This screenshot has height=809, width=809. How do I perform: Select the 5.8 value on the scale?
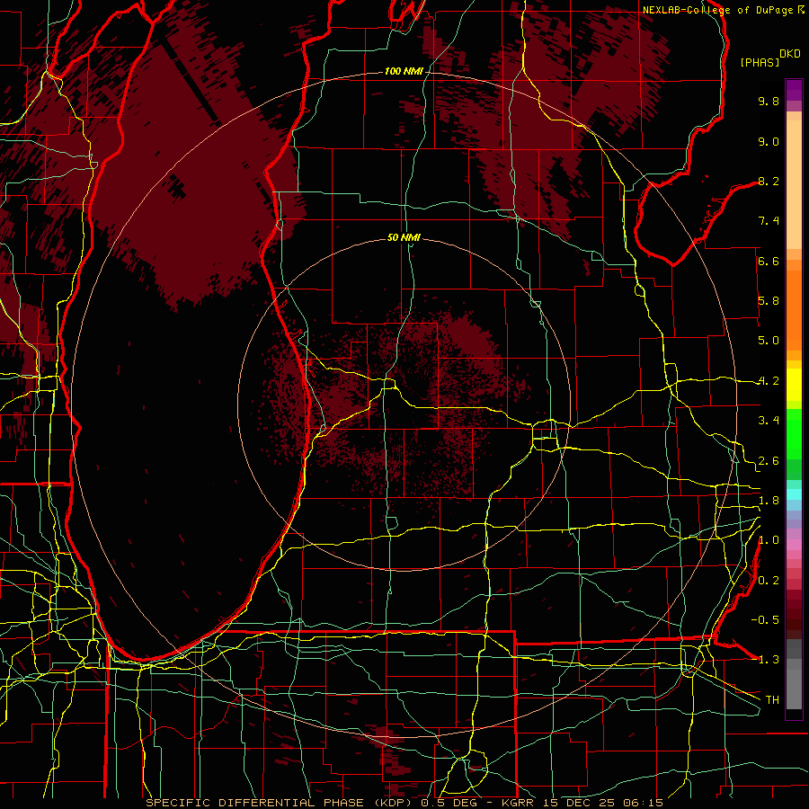pos(769,301)
